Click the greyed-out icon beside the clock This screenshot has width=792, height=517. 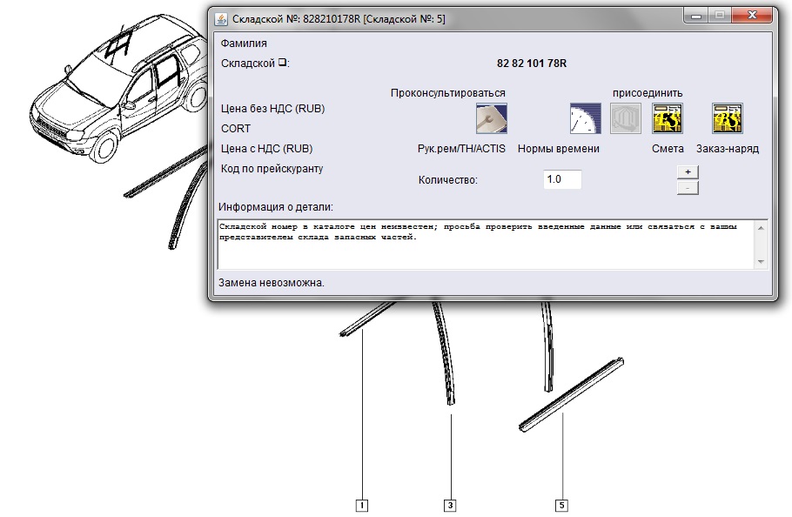click(x=625, y=117)
